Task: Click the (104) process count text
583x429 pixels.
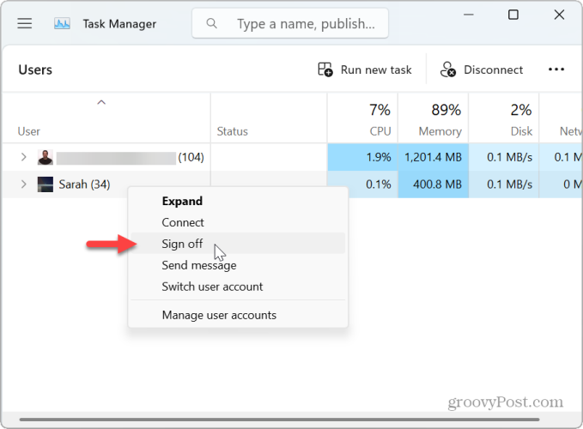Action: (191, 157)
